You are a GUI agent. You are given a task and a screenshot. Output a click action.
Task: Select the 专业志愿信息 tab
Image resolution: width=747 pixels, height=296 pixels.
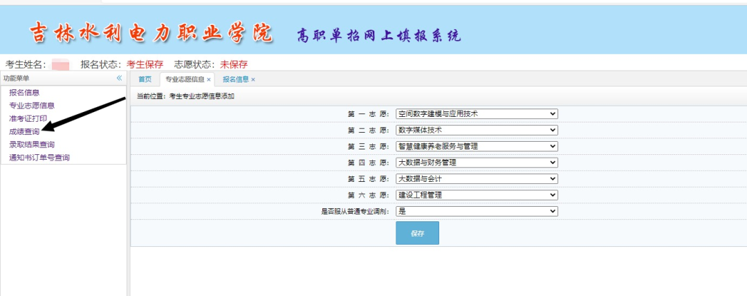coord(184,80)
